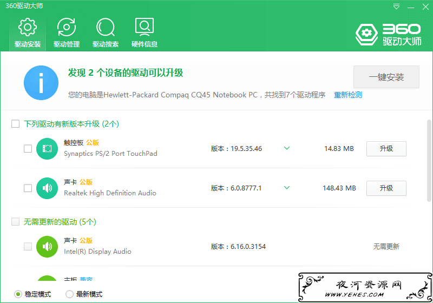Viewport: 433px width, 303px height.
Task: Minimize the 360驱动大师 window
Action: pyautogui.click(x=411, y=7)
